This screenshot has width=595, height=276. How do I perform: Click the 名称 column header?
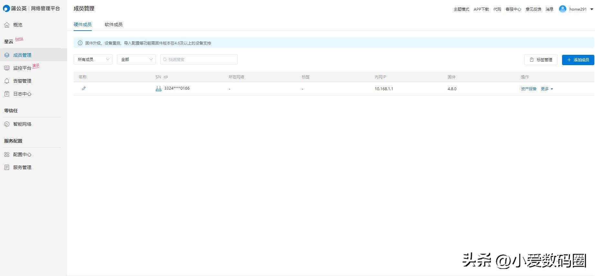click(83, 77)
